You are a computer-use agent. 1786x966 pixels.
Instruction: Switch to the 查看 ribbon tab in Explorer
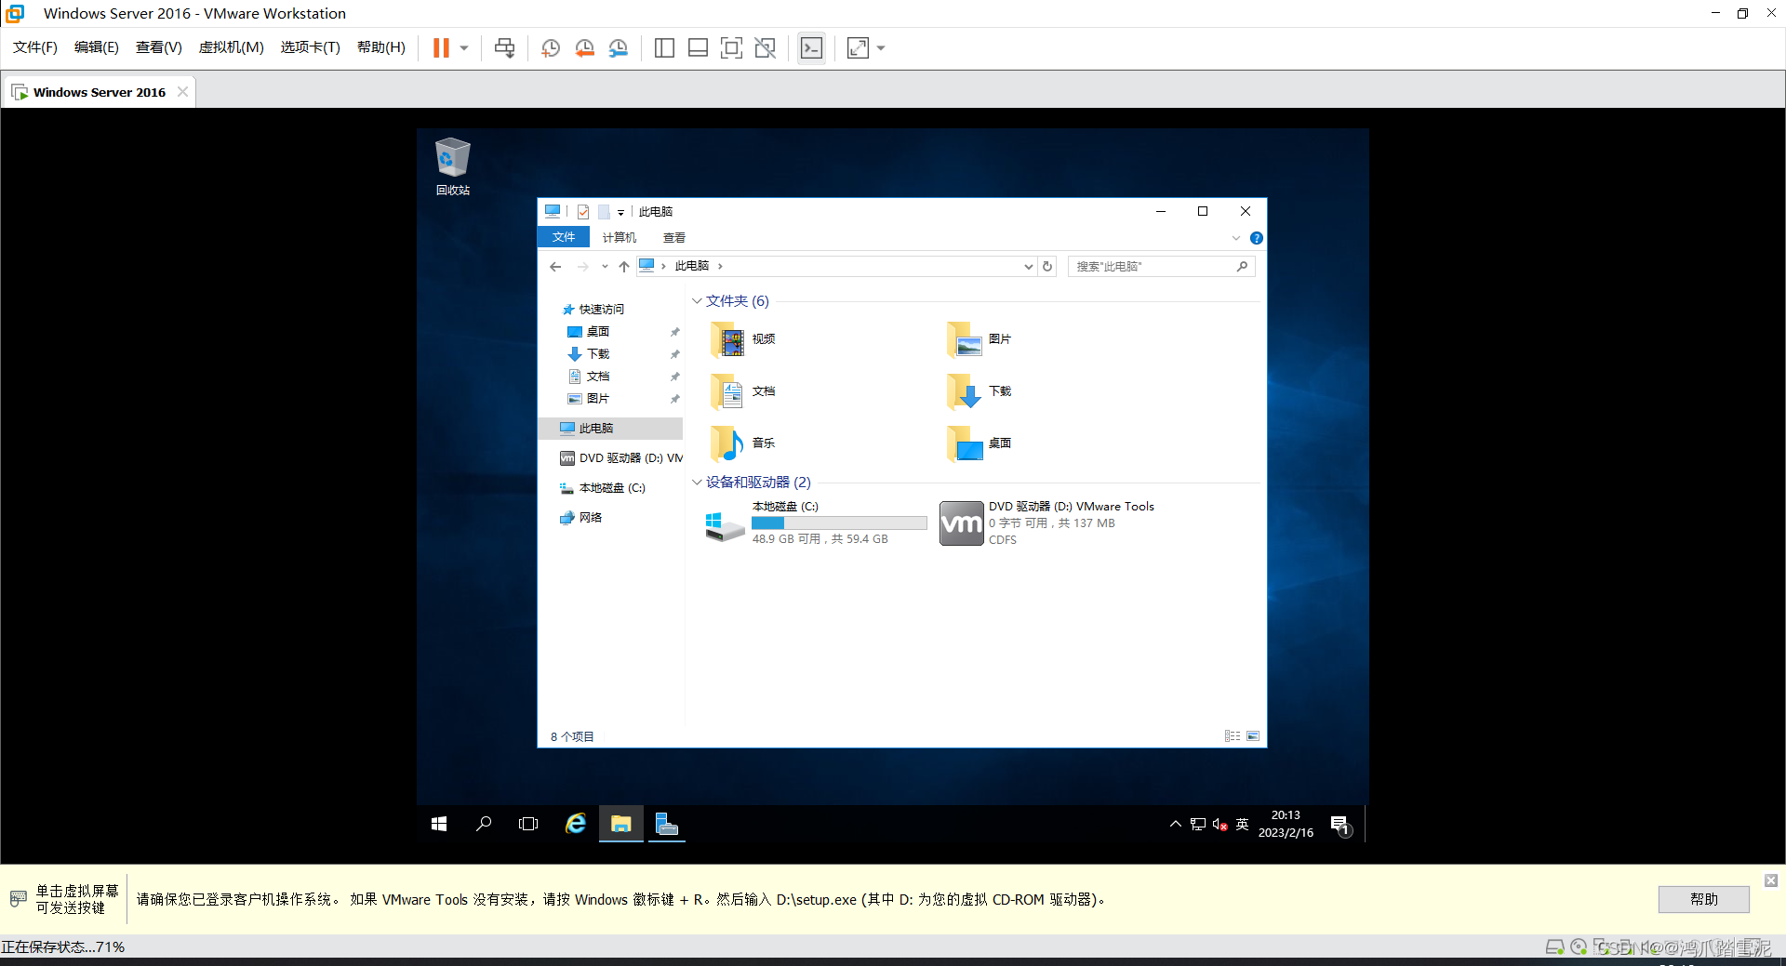[x=674, y=238]
